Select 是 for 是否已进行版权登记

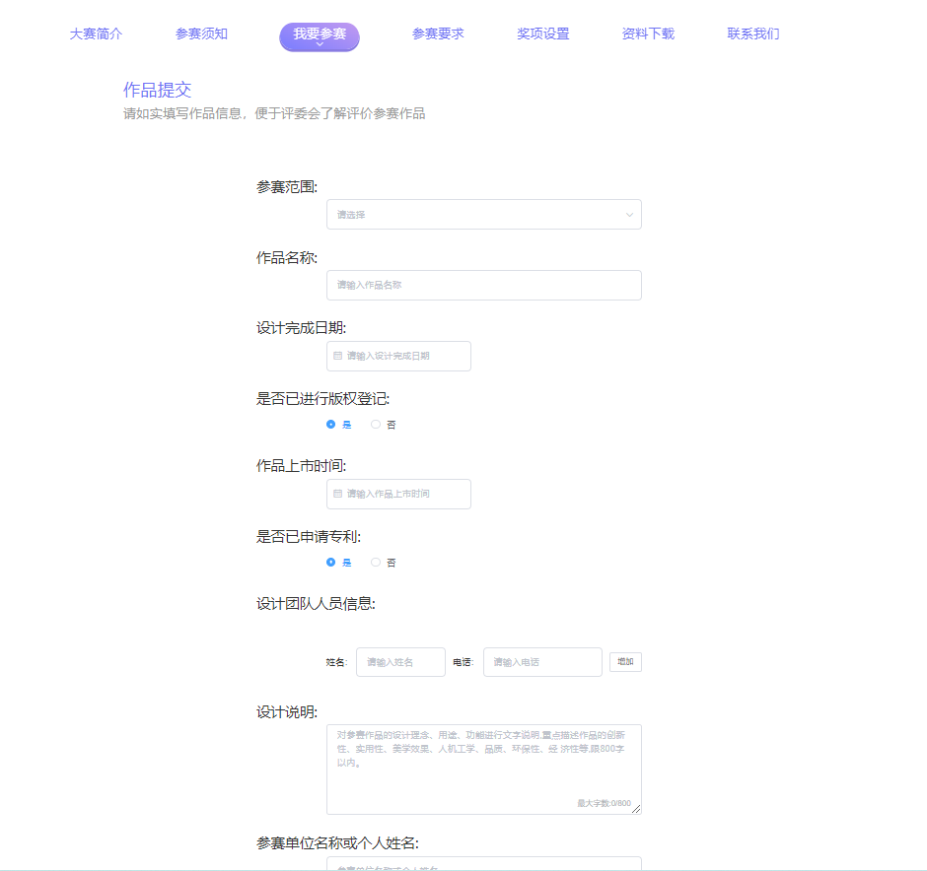[x=331, y=425]
